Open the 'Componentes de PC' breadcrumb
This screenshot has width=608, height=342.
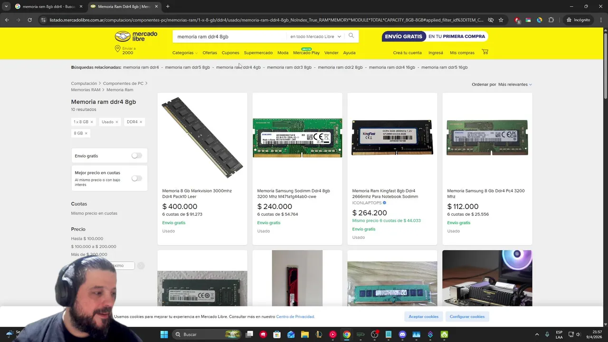coord(123,83)
